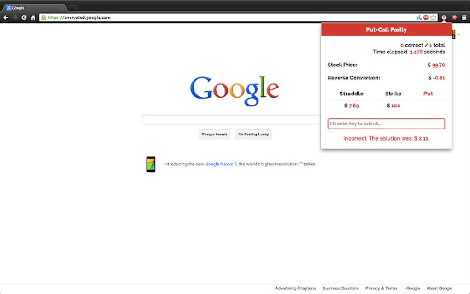
Task: Open the Google Nexus 7 link
Action: click(221, 164)
